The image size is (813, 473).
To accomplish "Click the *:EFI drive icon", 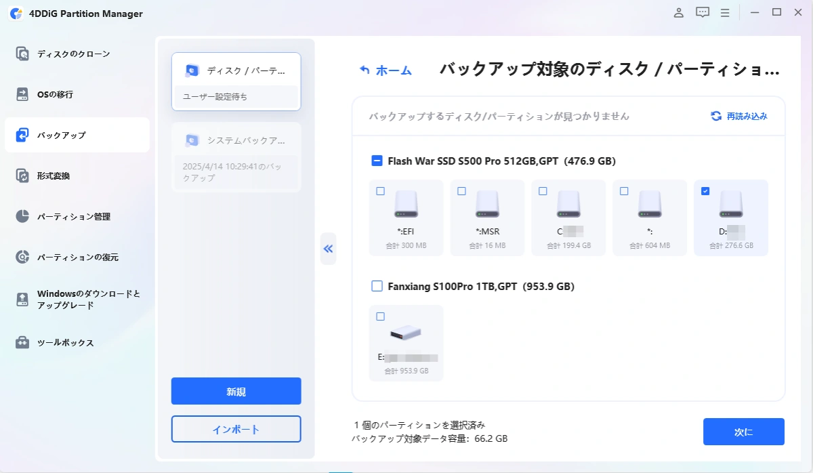I will (x=406, y=204).
